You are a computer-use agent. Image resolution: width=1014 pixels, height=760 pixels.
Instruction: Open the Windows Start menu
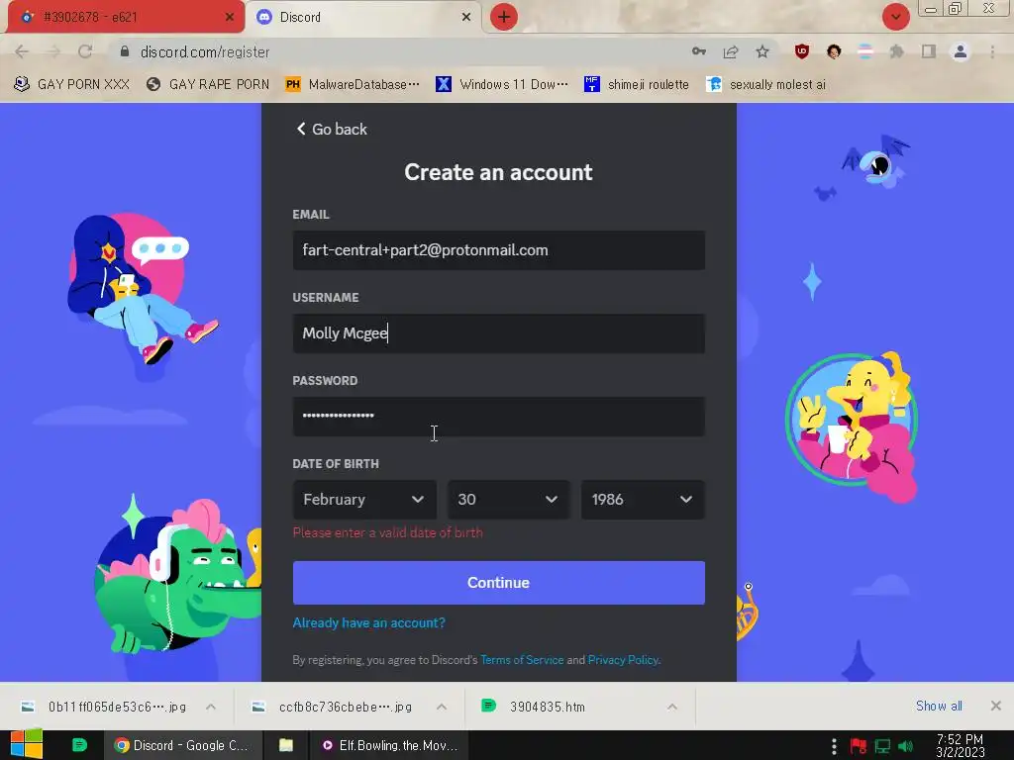26,745
